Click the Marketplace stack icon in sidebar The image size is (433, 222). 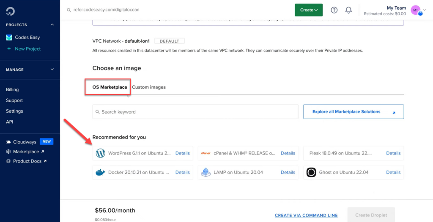click(x=8, y=152)
